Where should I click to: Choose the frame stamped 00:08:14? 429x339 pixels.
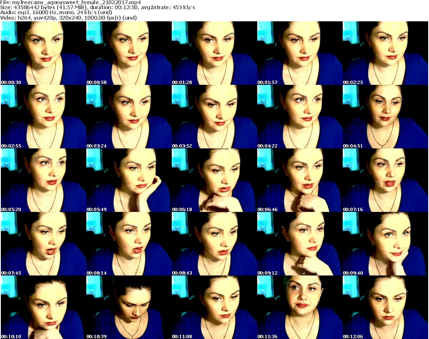pyautogui.click(x=129, y=244)
